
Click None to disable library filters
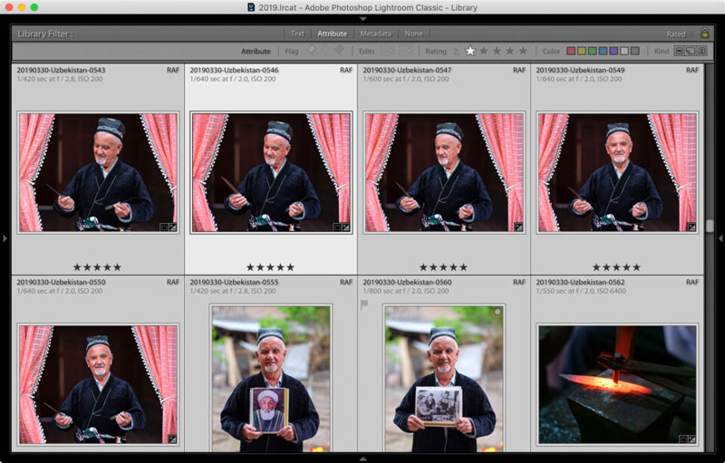pos(413,34)
